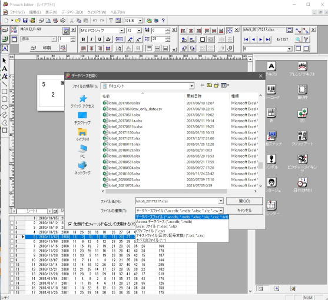Open the file name combo box dropdown
Viewport: 328px width, 300px height.
coord(221,201)
